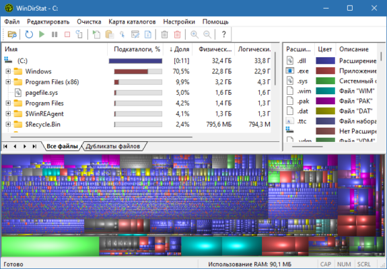This screenshot has width=387, height=269.
Task: Click the .ttc font file icon
Action: [x=290, y=121]
